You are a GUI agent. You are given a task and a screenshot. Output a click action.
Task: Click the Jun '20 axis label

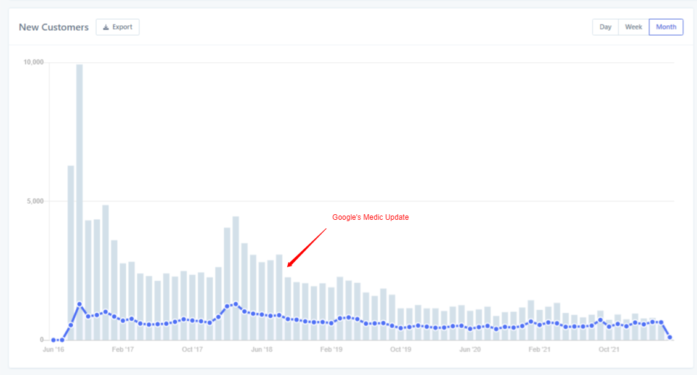470,350
